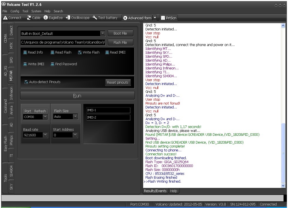Open EagleEye info icon
This screenshot has width=288, height=208.
tap(45, 18)
